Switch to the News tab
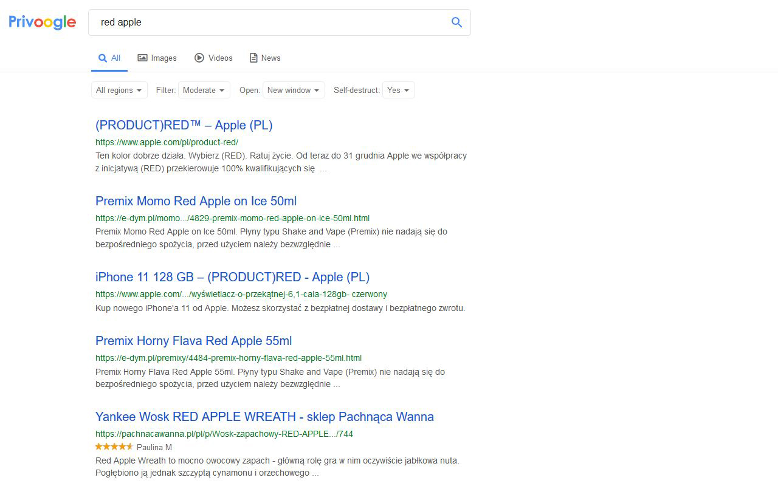The image size is (778, 486). click(x=265, y=58)
